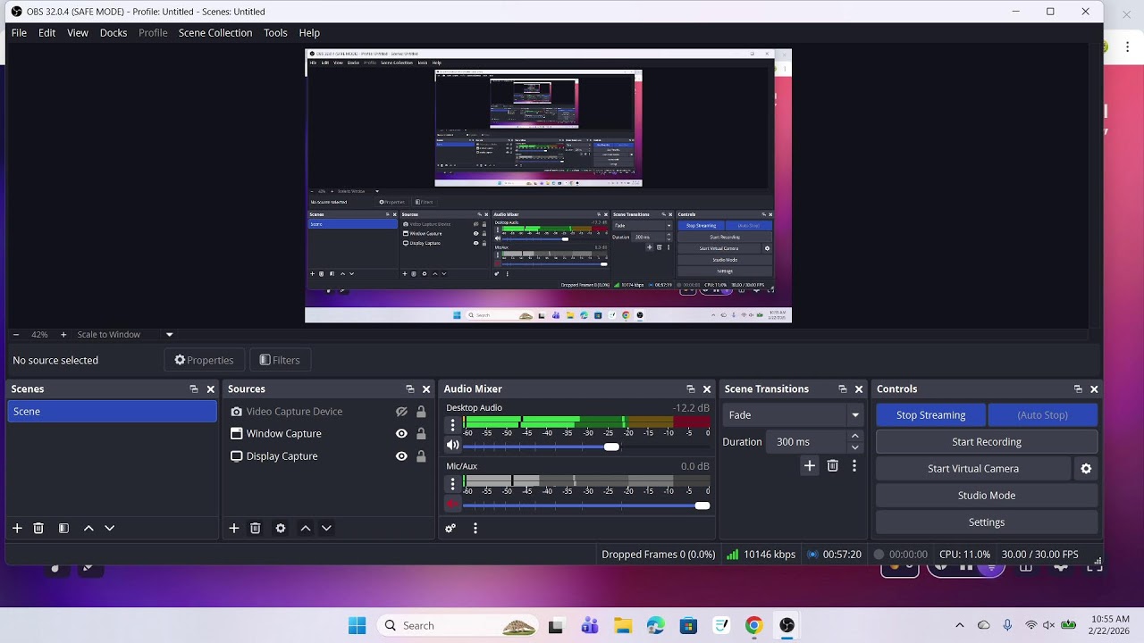The width and height of the screenshot is (1144, 643).
Task: Hide the Window Capture source
Action: (x=401, y=433)
